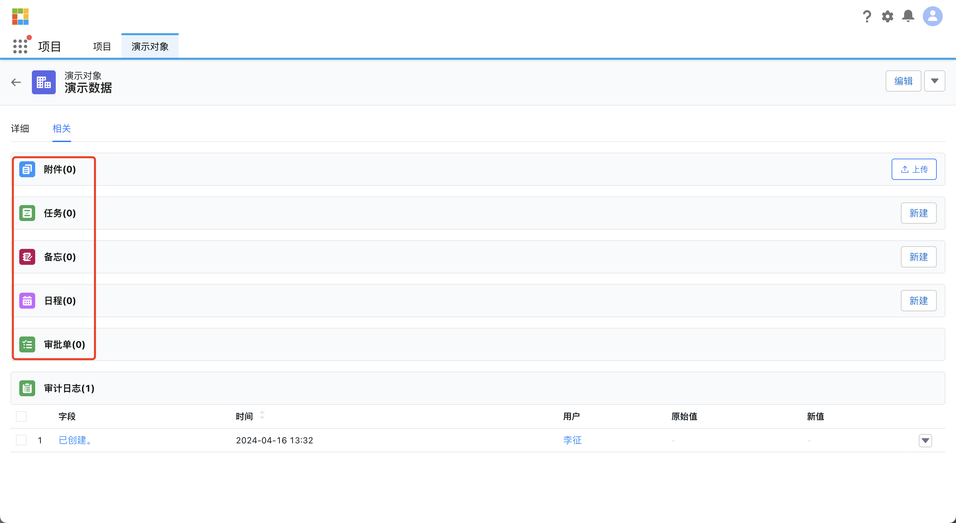Click the user avatar icon

(932, 17)
